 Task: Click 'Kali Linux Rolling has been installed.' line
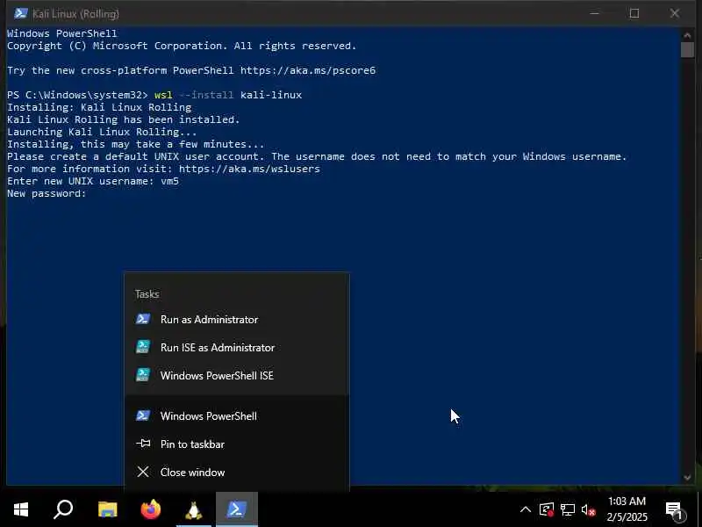click(x=124, y=119)
